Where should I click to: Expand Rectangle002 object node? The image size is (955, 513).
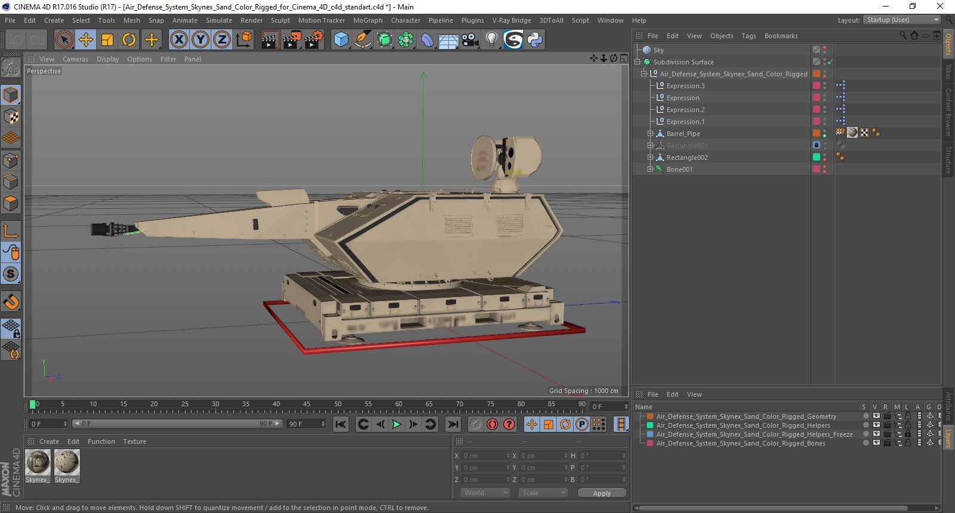[x=651, y=157]
